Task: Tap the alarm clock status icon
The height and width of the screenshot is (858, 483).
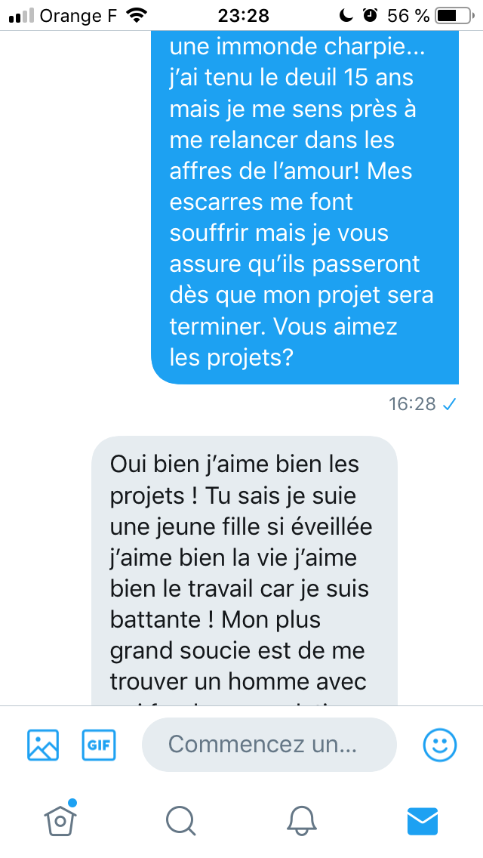Action: [x=371, y=15]
